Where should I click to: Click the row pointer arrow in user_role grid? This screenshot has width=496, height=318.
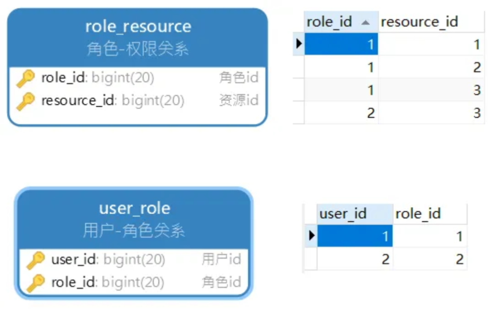312,236
